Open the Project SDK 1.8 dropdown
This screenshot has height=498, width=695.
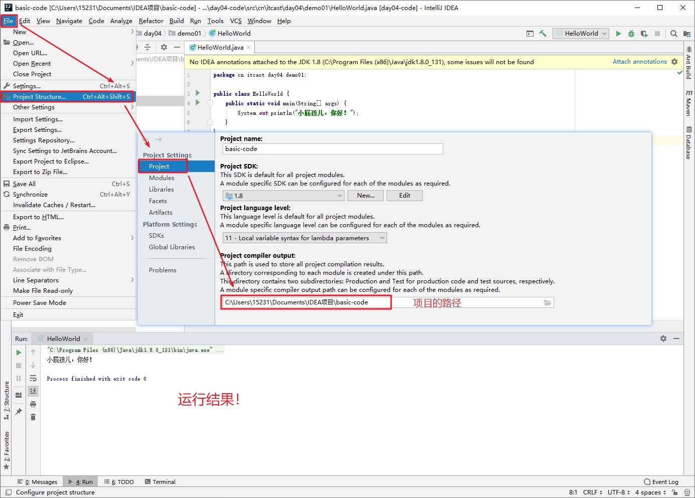click(283, 196)
